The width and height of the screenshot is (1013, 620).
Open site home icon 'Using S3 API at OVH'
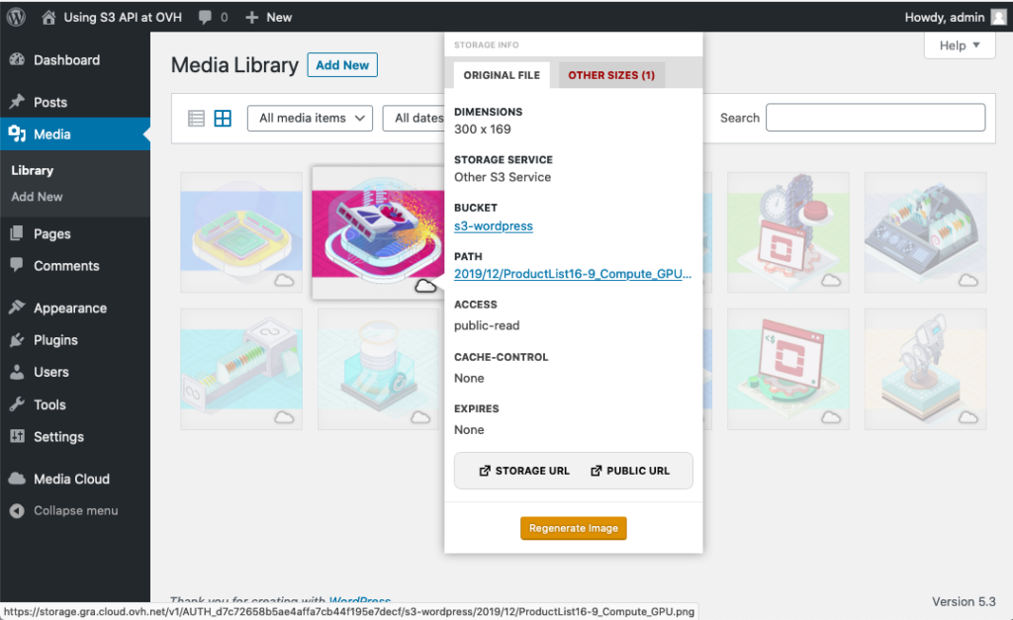coord(48,17)
